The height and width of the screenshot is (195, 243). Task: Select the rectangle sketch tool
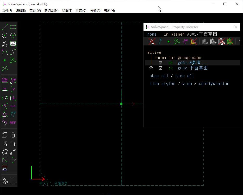tap(13, 27)
